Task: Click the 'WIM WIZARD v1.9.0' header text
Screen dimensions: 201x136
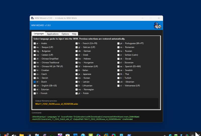Action: (x=41, y=25)
